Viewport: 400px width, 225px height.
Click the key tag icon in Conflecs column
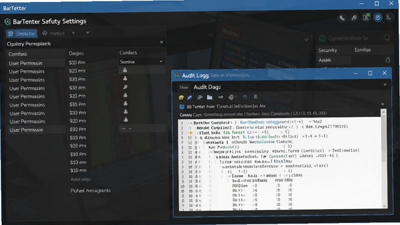tap(125, 87)
